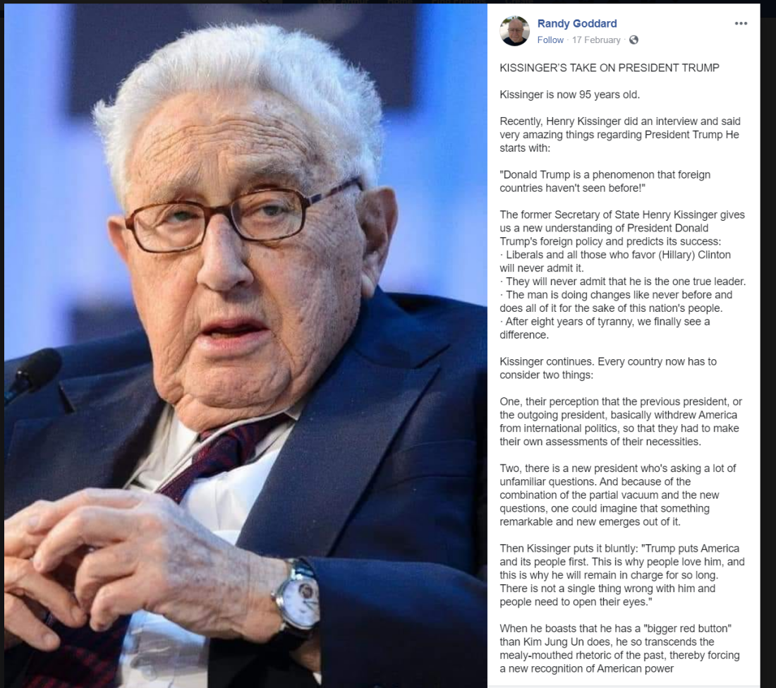Image resolution: width=776 pixels, height=688 pixels.
Task: Click the dark backdrop beside the post panel
Action: click(x=768, y=346)
